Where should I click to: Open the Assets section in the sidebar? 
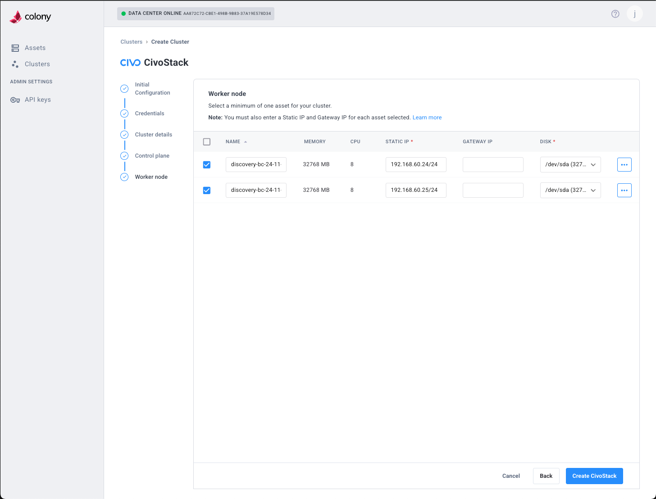pos(35,48)
